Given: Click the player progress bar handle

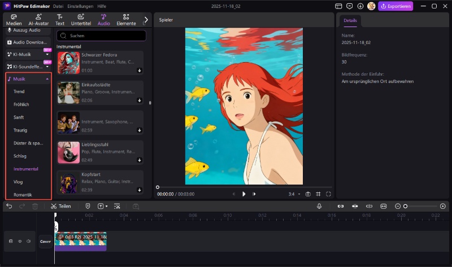Looking at the screenshot, I should (x=158, y=187).
